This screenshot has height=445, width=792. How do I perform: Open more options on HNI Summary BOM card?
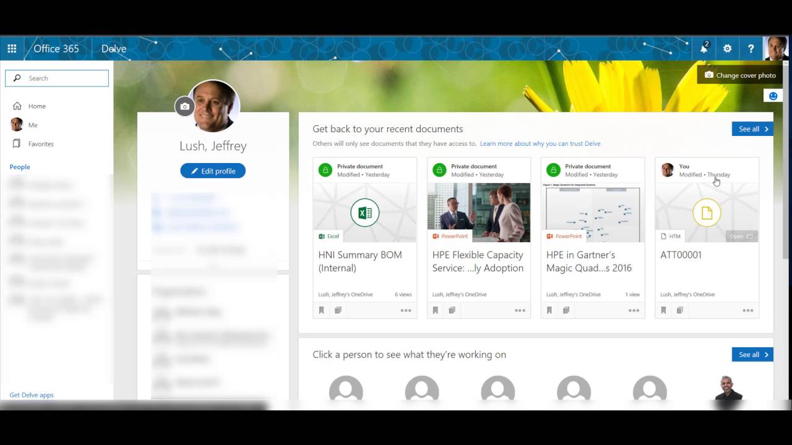coord(406,310)
